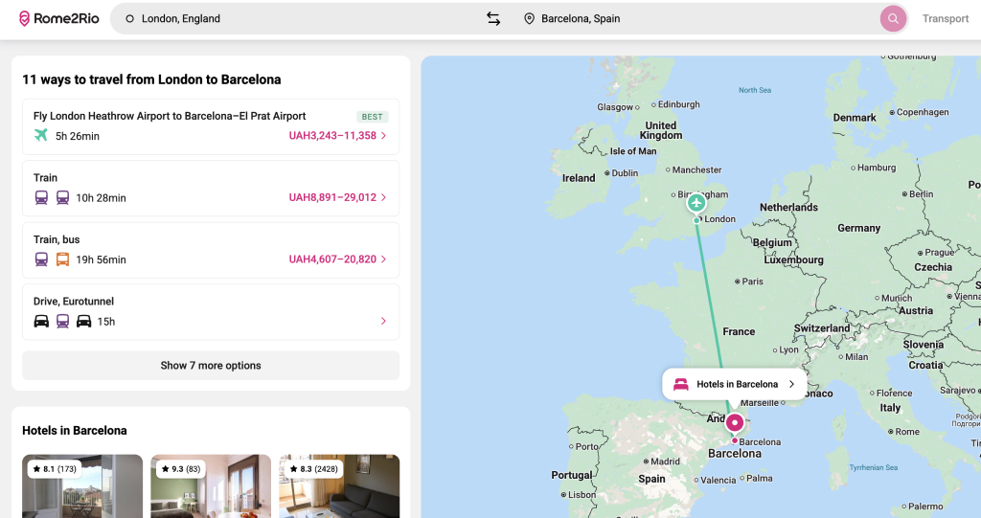This screenshot has width=981, height=518.
Task: Click the bed icon in Hotels in Barcelona popup
Action: point(681,384)
